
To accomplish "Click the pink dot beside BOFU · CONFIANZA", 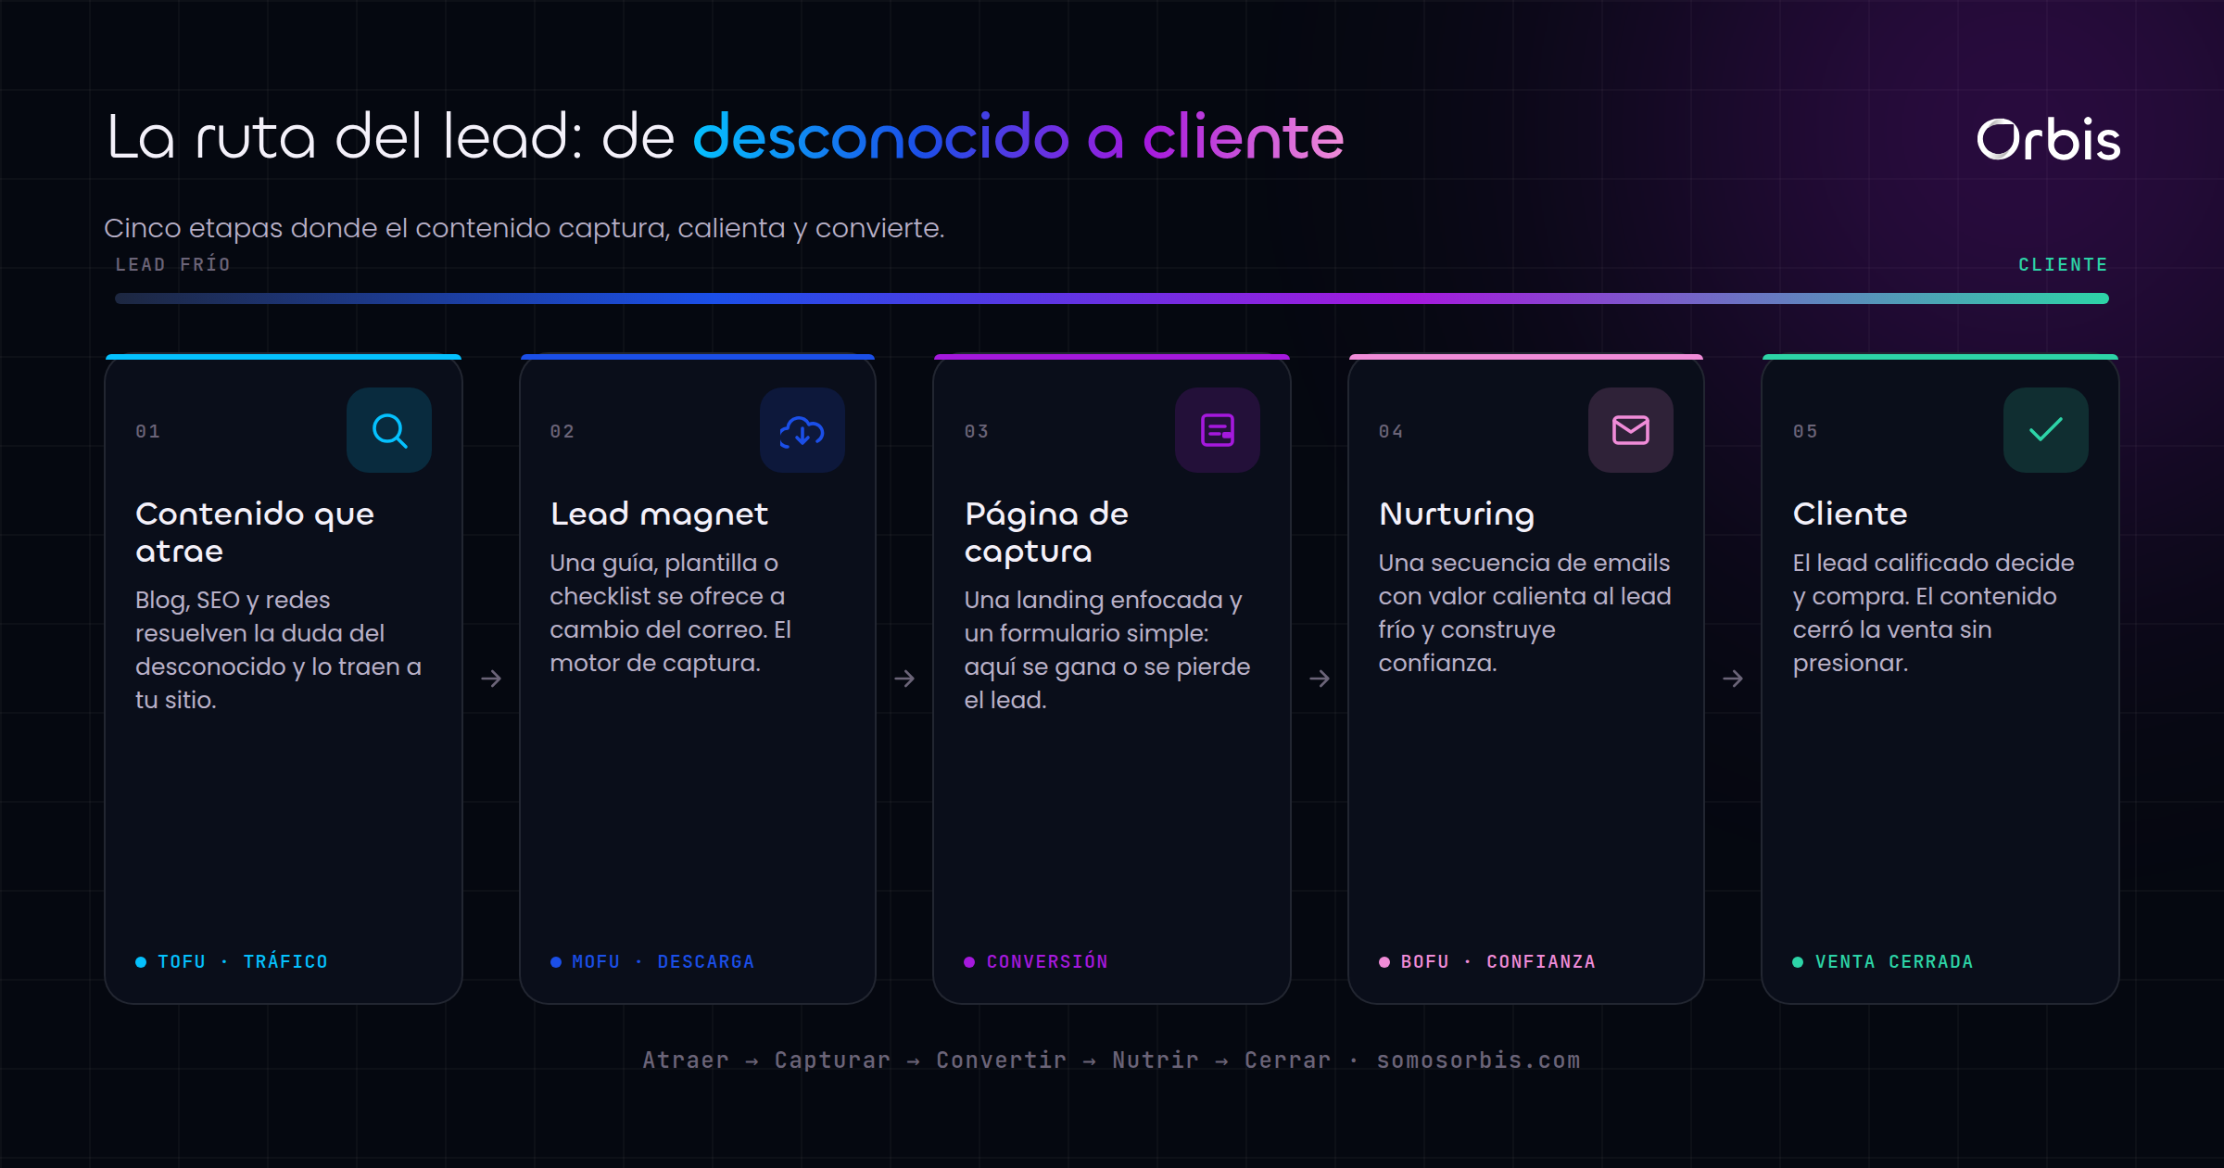I will coord(1384,962).
